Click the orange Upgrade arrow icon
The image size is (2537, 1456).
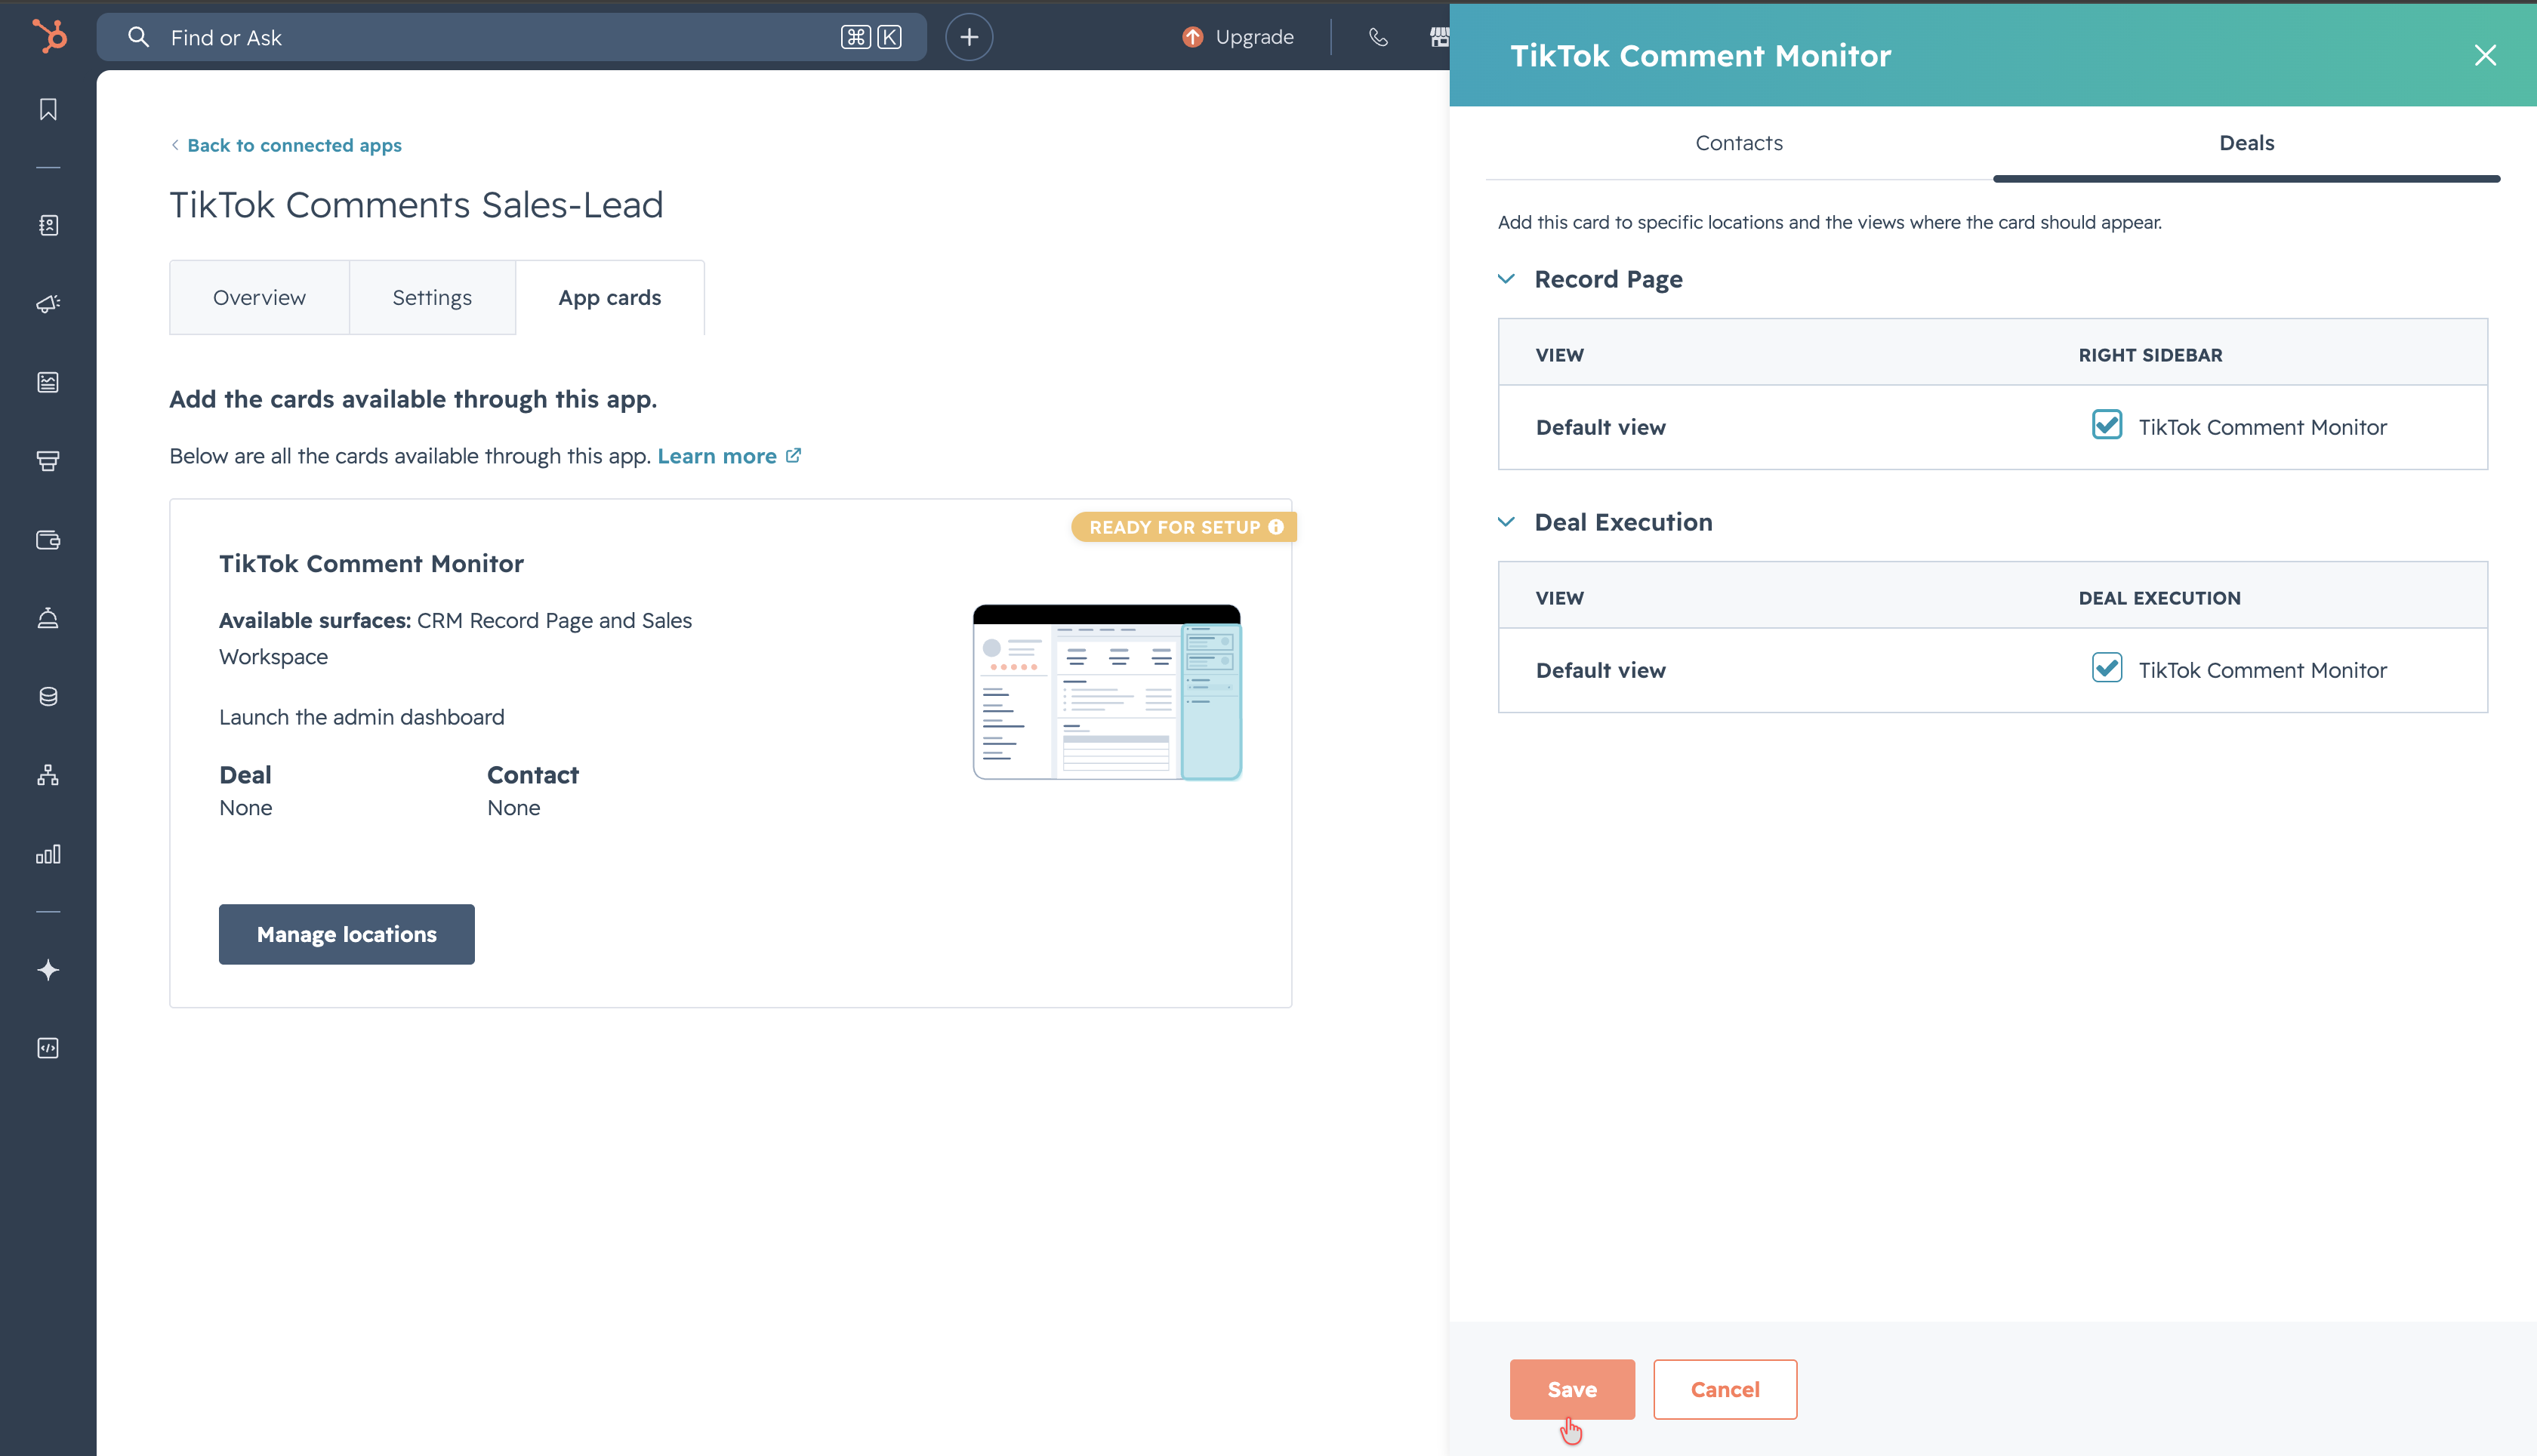click(1192, 37)
